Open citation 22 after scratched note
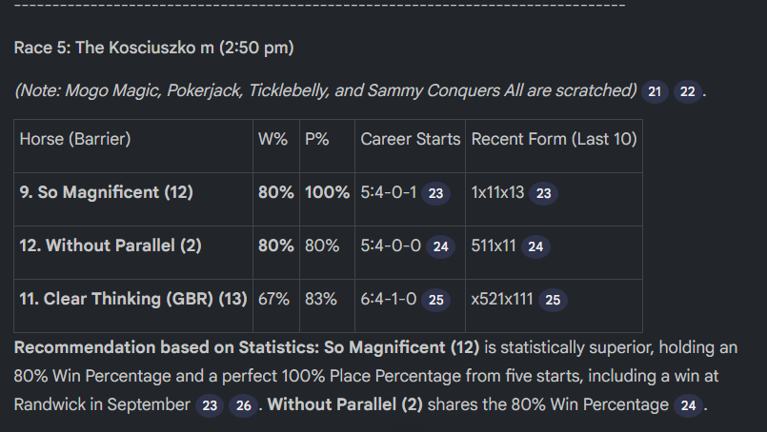 (687, 92)
